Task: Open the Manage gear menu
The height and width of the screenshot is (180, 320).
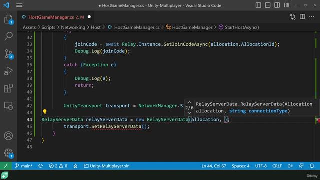Action: 8,153
